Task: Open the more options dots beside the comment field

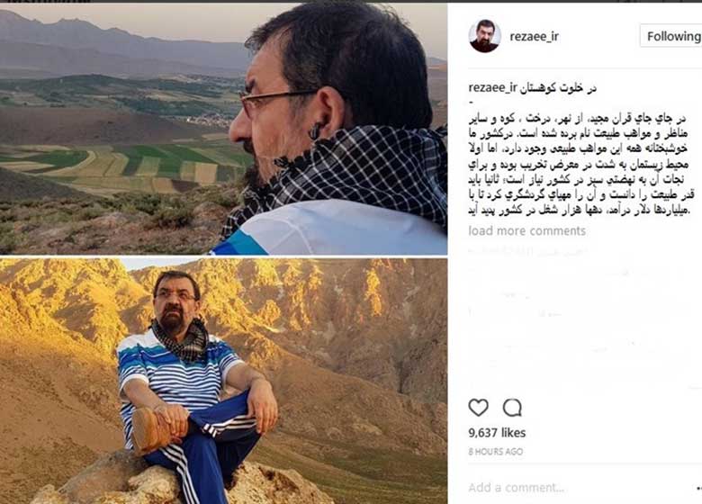Action: (x=698, y=488)
